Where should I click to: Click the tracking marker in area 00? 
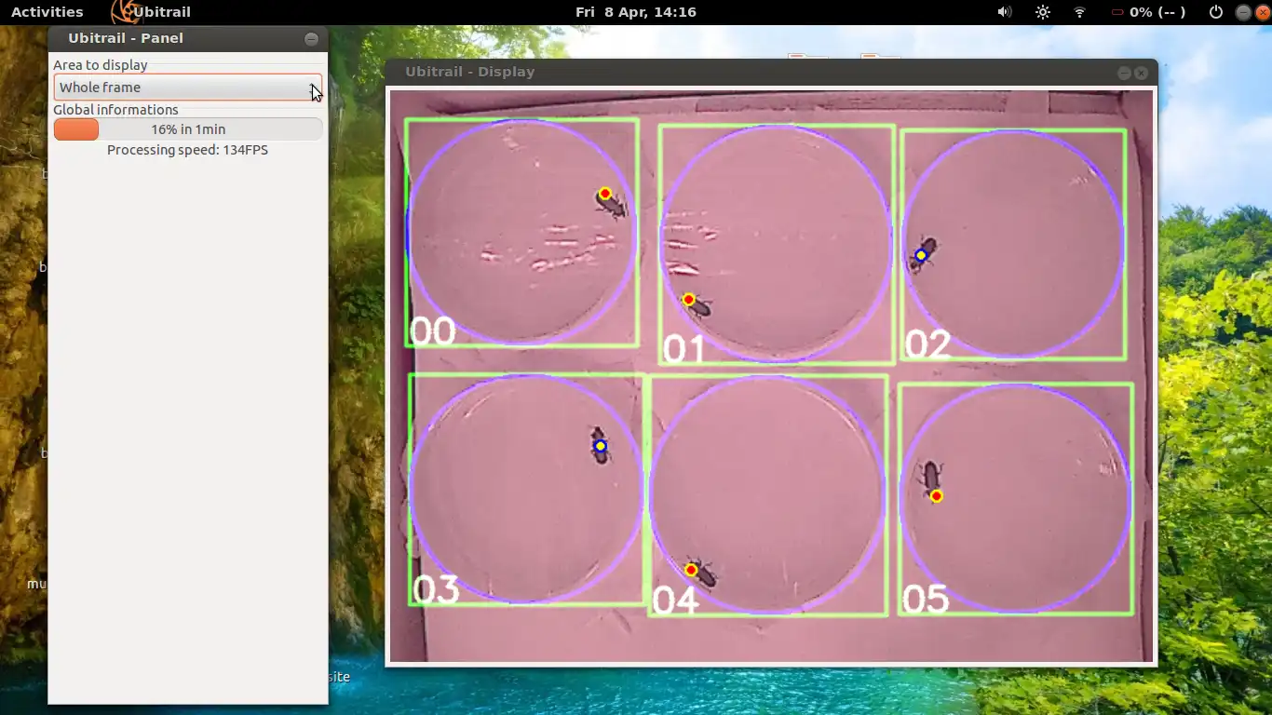click(605, 194)
